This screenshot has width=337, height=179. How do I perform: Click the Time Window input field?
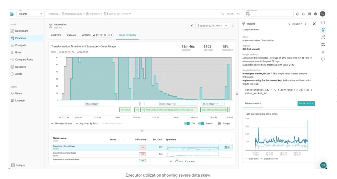point(269,14)
